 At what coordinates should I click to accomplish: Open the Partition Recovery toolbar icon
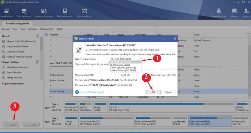[x=44, y=13]
